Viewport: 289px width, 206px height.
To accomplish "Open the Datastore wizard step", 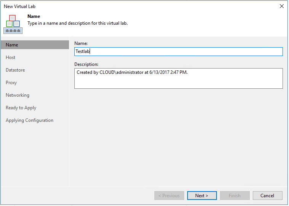I will 15,70.
